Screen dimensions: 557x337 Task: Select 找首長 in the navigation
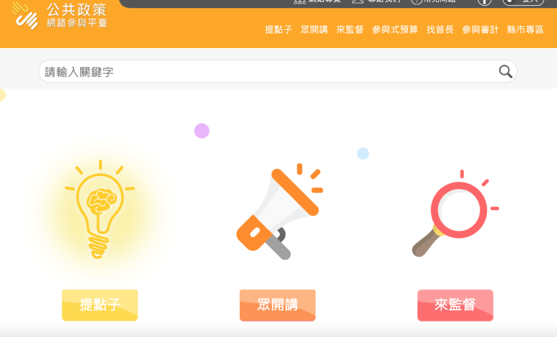coord(440,30)
